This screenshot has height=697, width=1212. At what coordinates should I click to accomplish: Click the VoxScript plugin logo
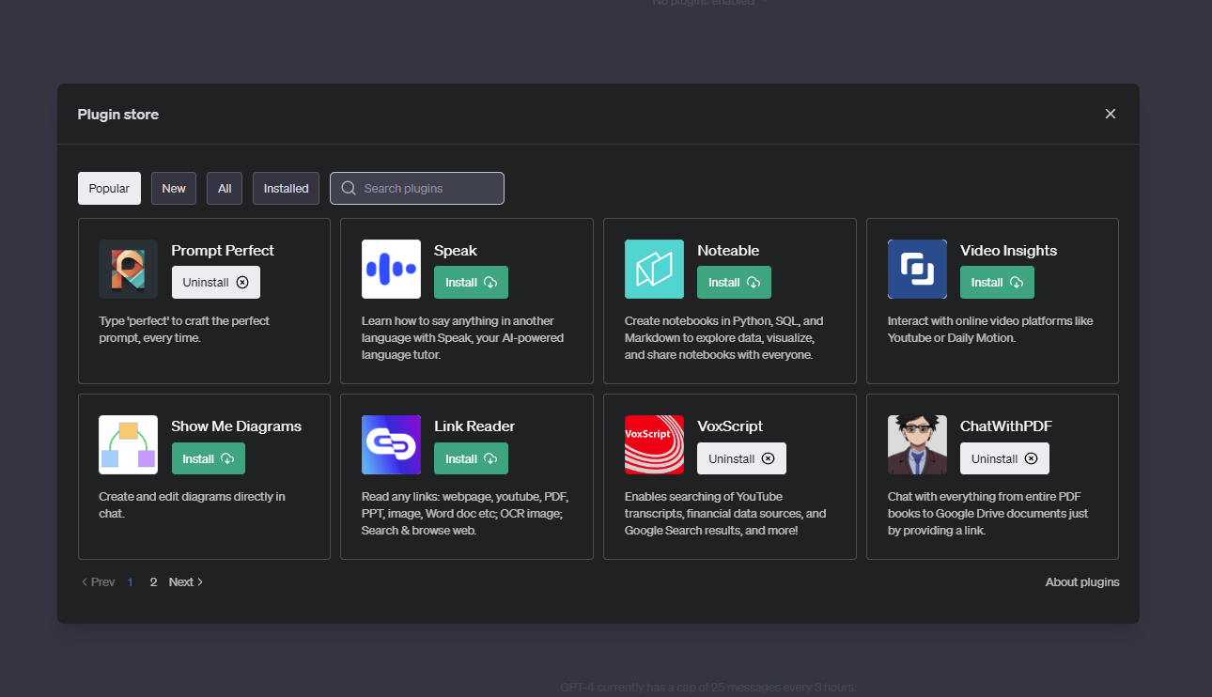pyautogui.click(x=654, y=444)
